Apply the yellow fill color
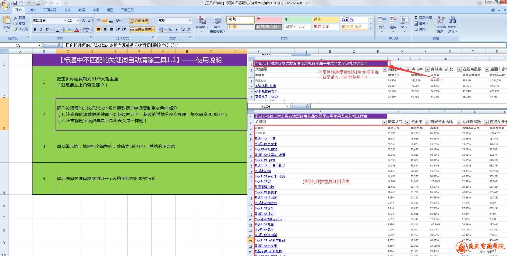 (x=67, y=29)
